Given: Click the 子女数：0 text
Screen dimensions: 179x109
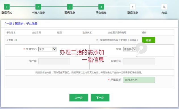Looking at the screenshot, I should point(12,40).
